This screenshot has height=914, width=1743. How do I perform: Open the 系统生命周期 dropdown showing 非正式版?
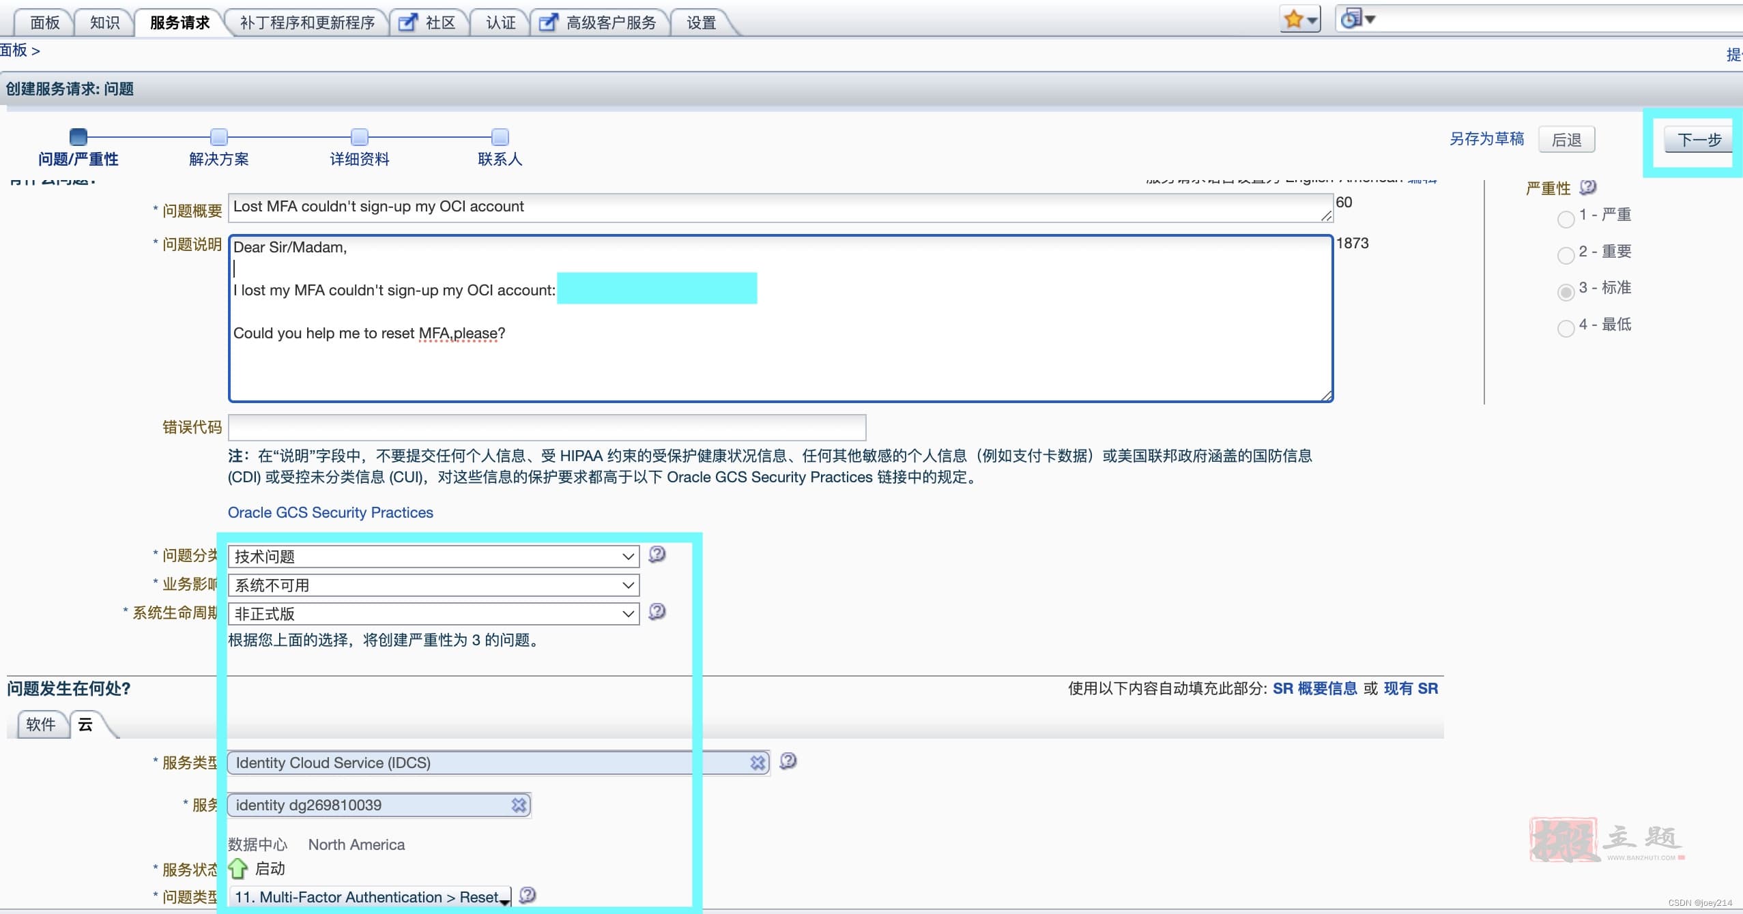pos(434,614)
